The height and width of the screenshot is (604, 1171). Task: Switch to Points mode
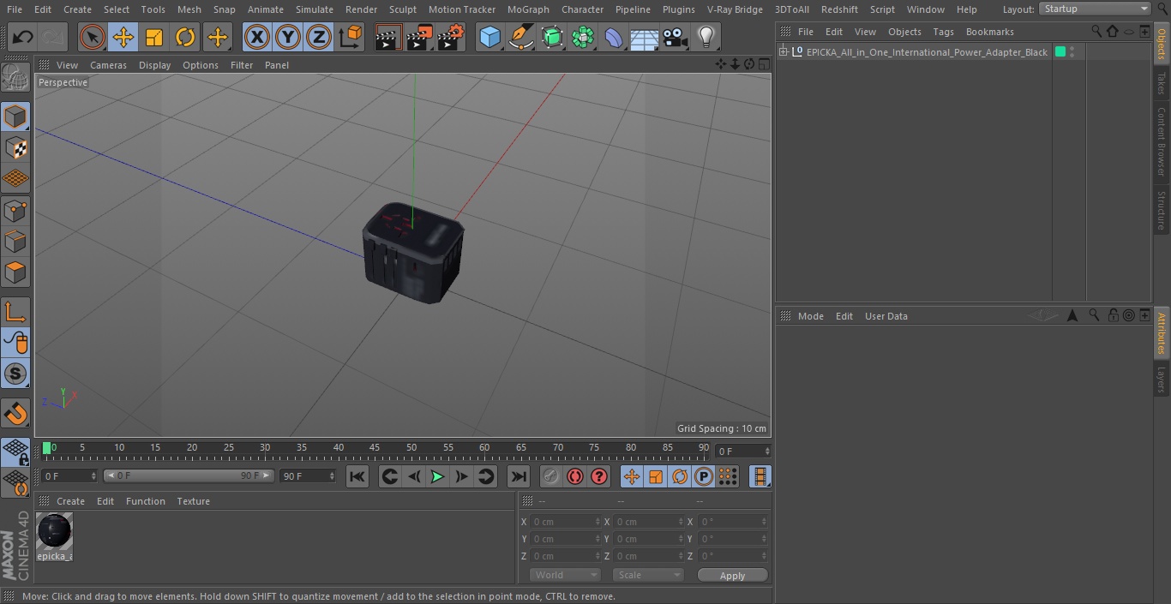(x=15, y=210)
